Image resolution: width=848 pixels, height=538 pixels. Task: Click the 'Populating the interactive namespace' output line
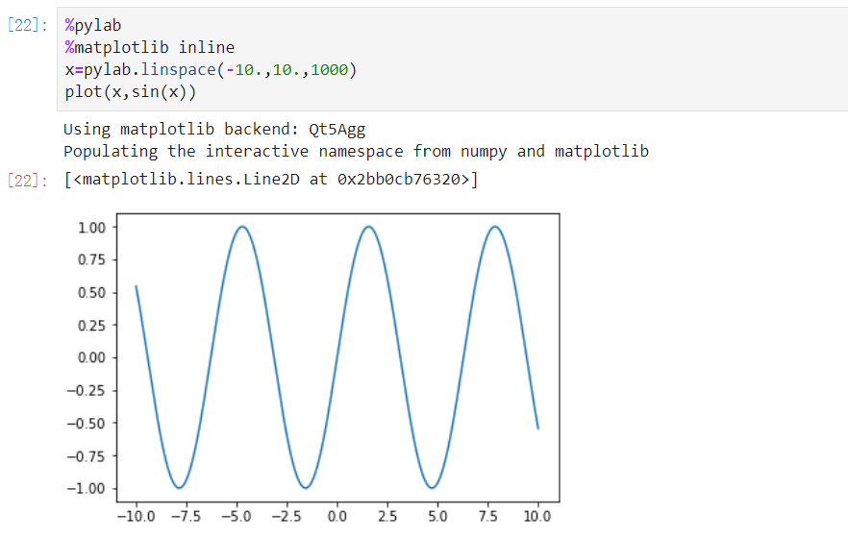[356, 151]
